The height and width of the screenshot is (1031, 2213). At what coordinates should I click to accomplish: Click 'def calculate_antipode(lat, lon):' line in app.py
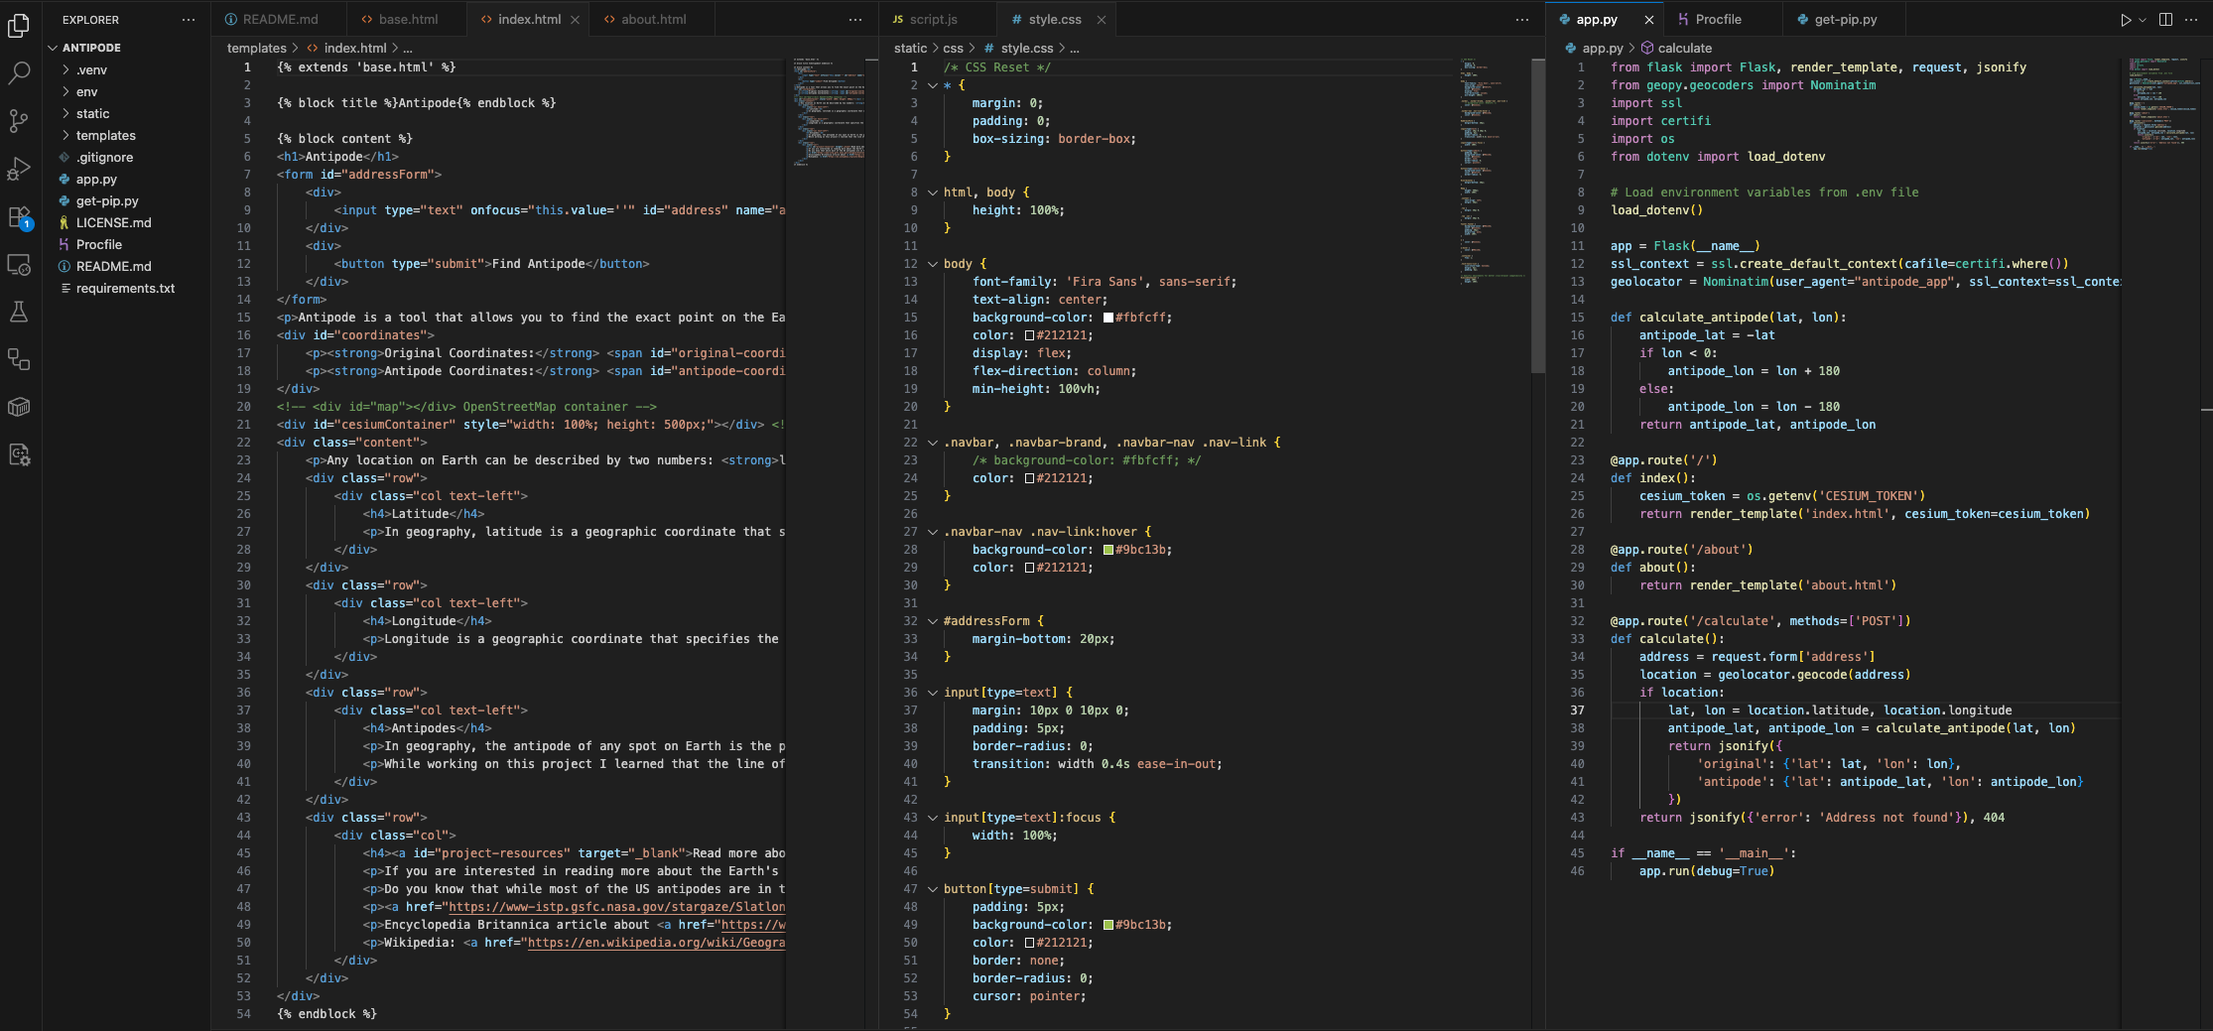pyautogui.click(x=1728, y=318)
